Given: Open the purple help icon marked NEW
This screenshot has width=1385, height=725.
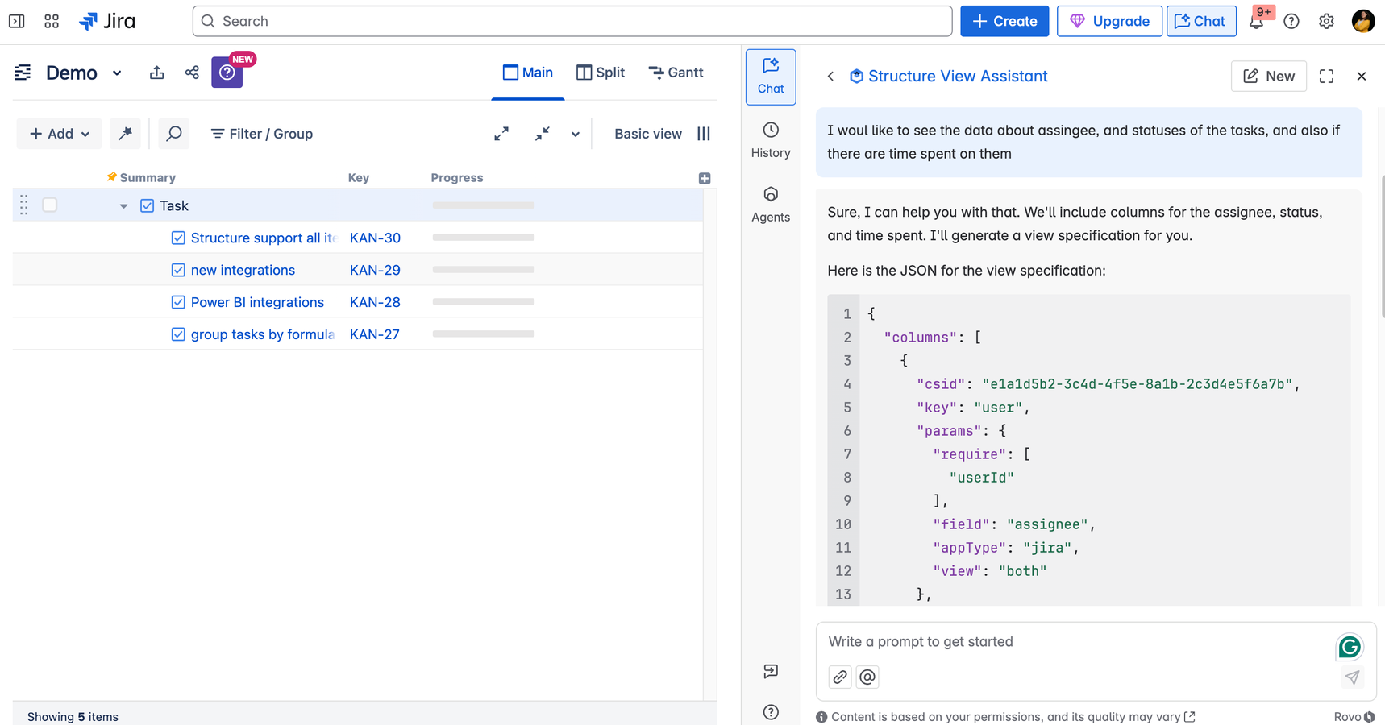Looking at the screenshot, I should (227, 72).
